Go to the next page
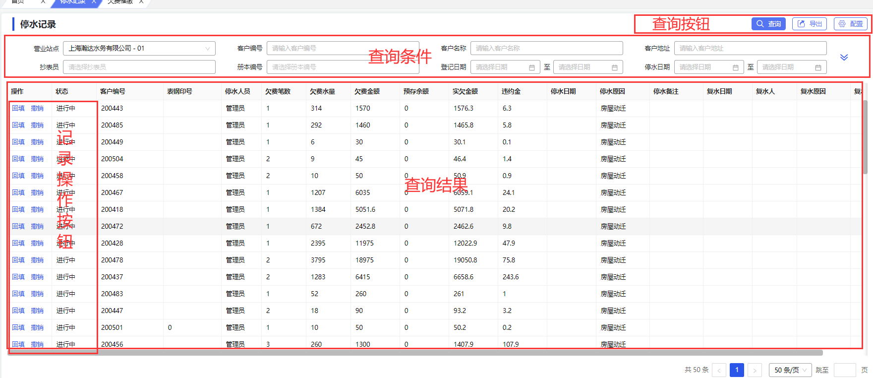Screen dimensions: 873x378 (755, 370)
